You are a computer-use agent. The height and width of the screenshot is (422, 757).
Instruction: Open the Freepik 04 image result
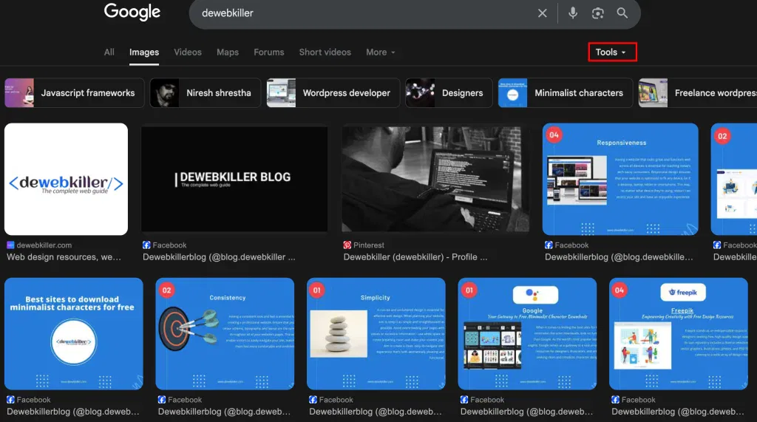point(679,333)
